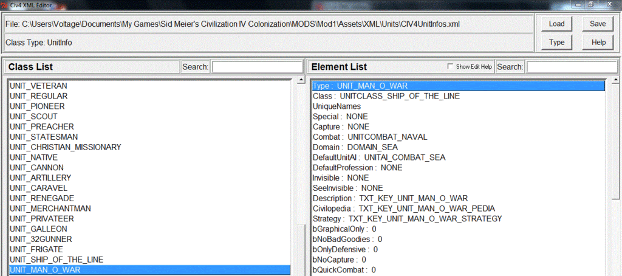622x276 pixels.
Task: Select the Strategy element row
Action: pos(458,219)
